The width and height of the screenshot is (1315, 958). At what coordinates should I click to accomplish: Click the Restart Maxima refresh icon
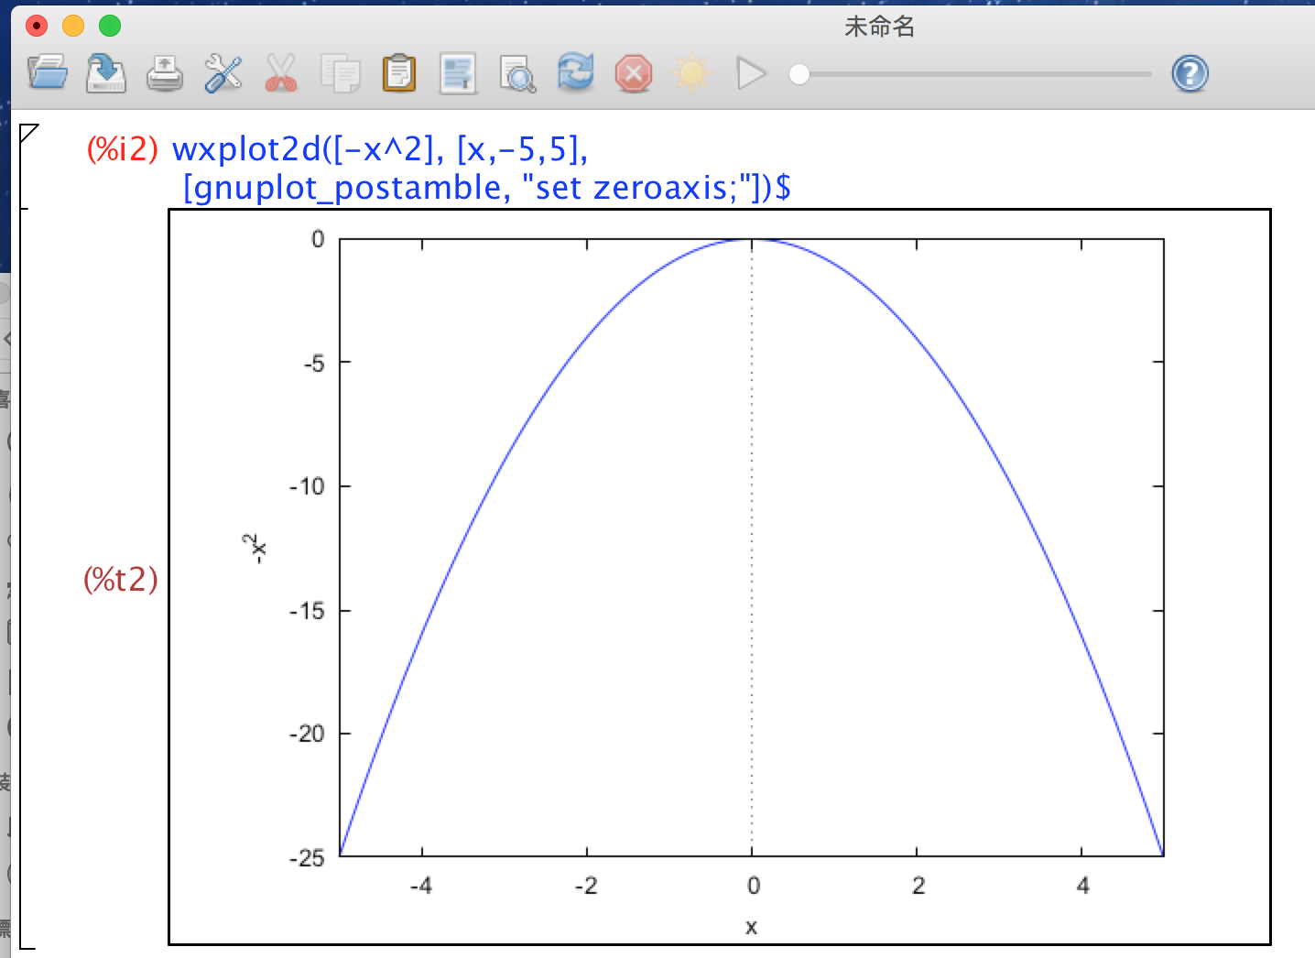[575, 72]
